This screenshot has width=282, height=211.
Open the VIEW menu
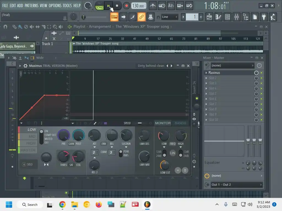tap(43, 5)
